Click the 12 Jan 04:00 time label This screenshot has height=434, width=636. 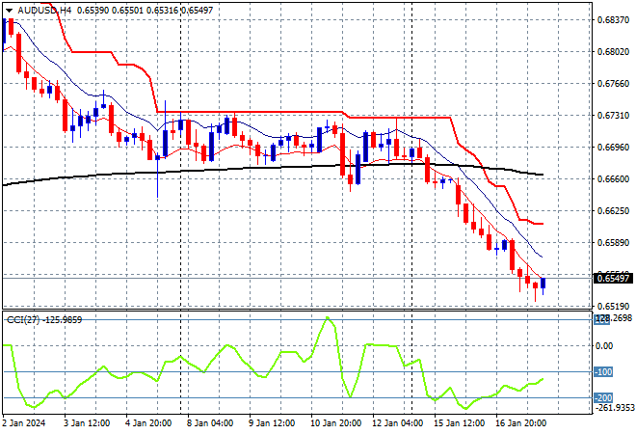pos(397,423)
